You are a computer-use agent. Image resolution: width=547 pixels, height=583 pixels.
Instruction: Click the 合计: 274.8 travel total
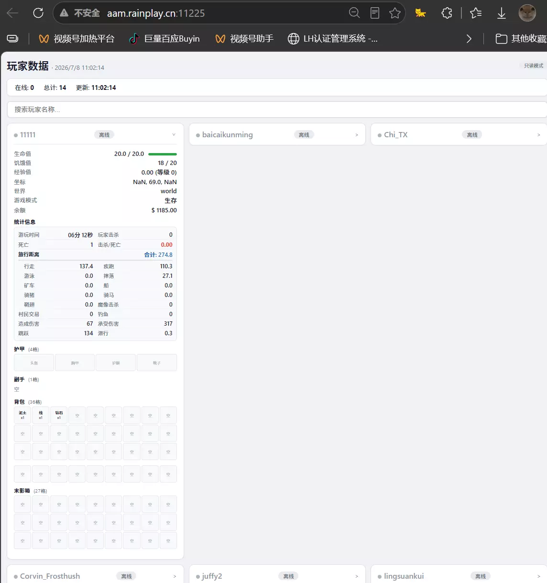pos(158,255)
